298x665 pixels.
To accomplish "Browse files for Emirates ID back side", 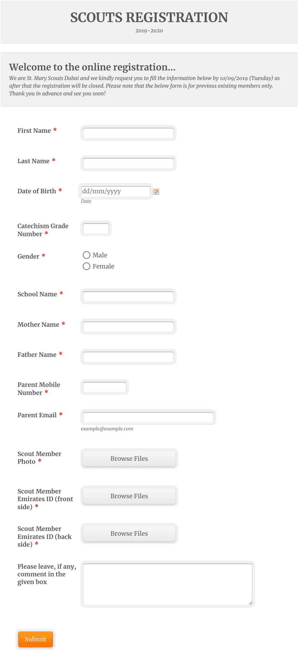I will click(129, 533).
